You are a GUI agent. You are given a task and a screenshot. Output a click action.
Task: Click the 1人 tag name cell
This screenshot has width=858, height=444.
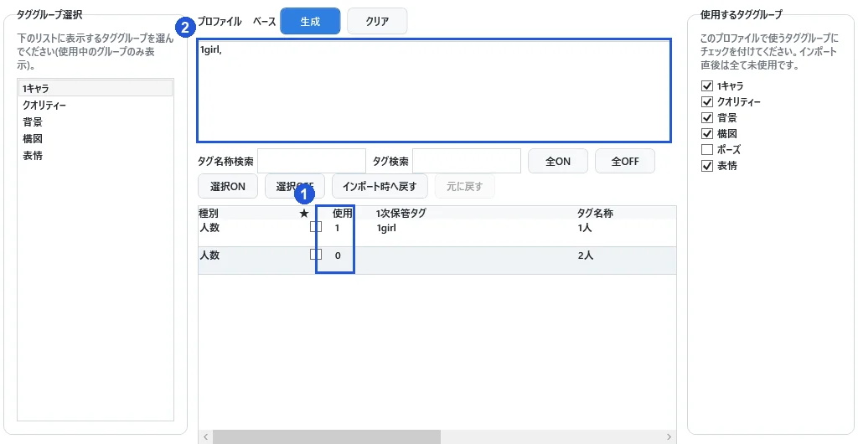585,228
